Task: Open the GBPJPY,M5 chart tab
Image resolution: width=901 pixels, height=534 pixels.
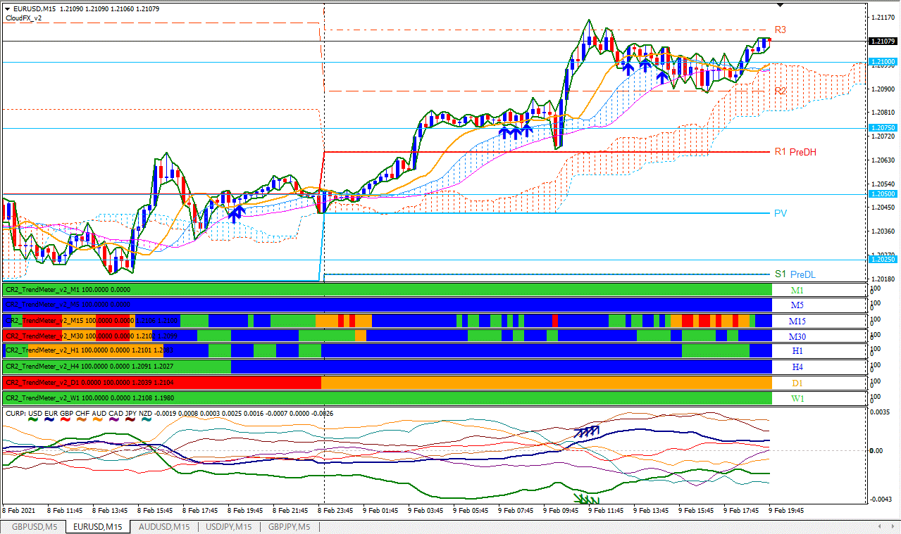Action: [x=289, y=526]
